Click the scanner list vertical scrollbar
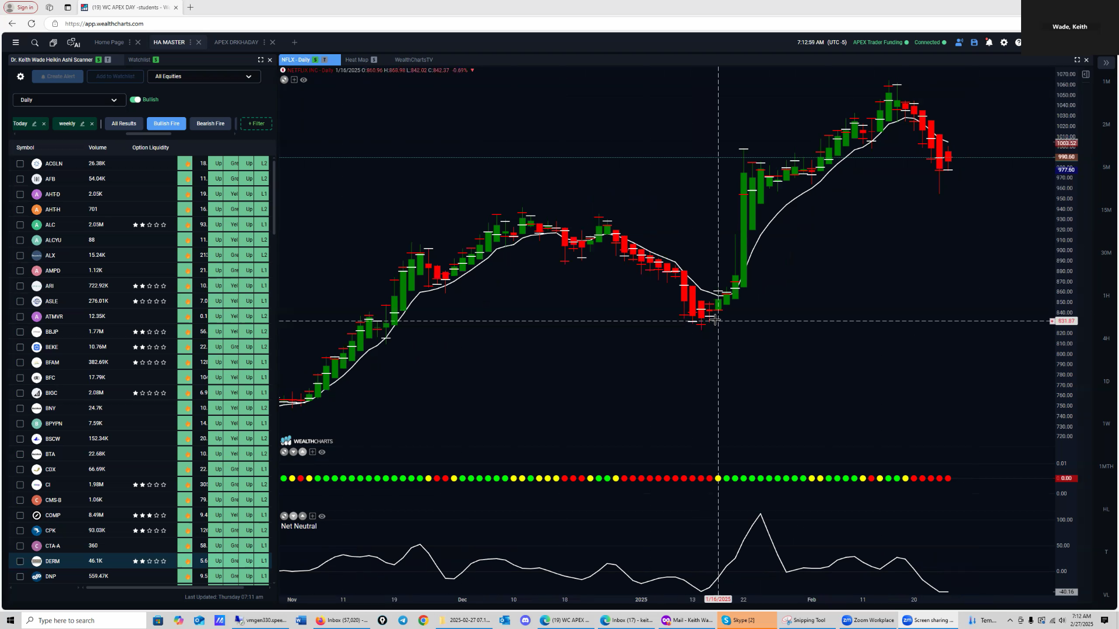The height and width of the screenshot is (629, 1119). pyautogui.click(x=274, y=197)
